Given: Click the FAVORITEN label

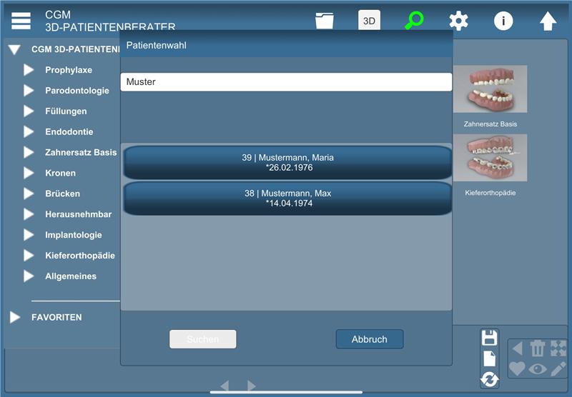Looking at the screenshot, I should 56,317.
